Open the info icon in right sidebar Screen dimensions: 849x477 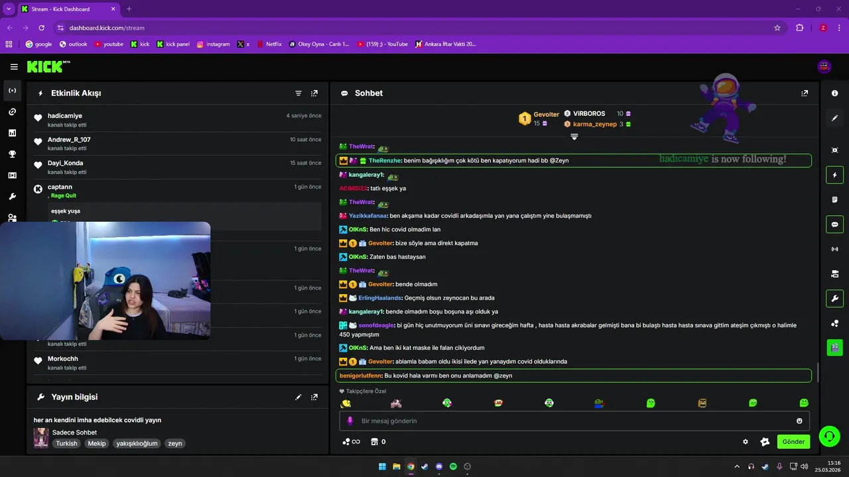point(834,93)
